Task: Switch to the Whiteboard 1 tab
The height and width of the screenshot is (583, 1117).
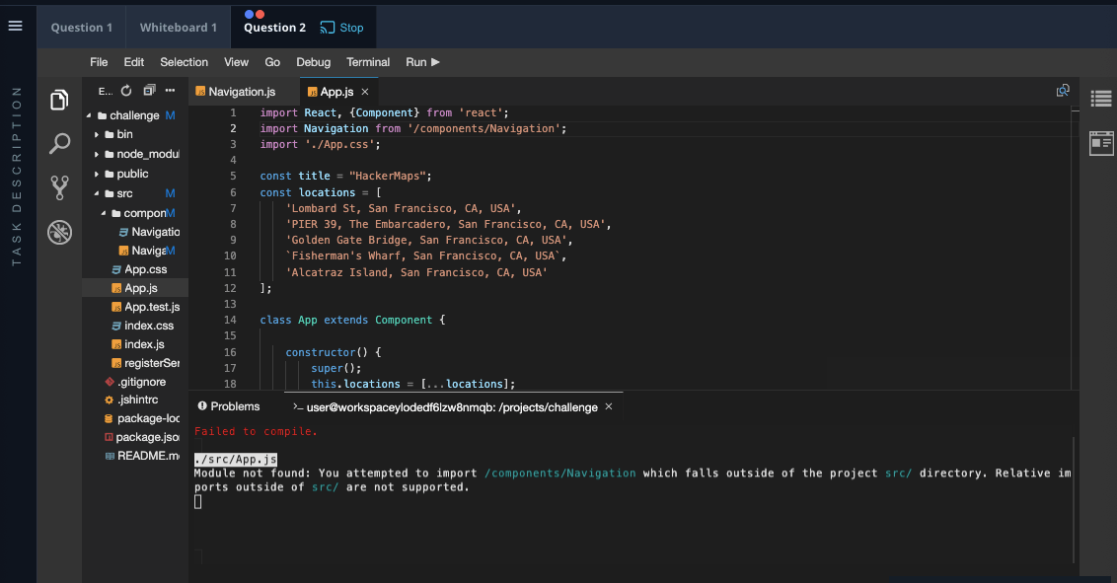Action: pyautogui.click(x=178, y=27)
